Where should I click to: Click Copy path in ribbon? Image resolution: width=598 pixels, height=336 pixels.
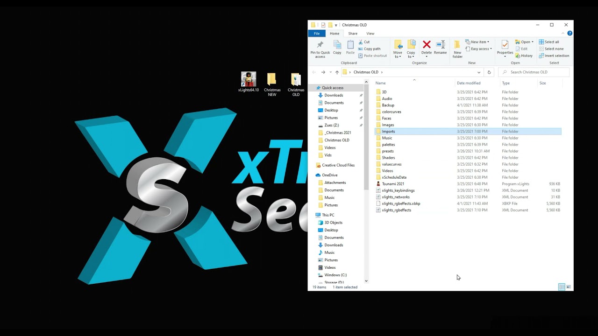[369, 49]
